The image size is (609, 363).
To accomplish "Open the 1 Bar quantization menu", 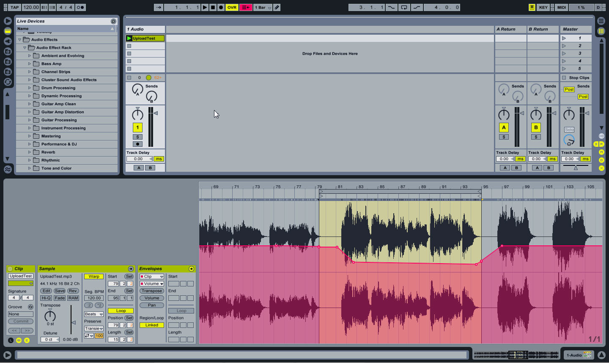I will [x=263, y=7].
